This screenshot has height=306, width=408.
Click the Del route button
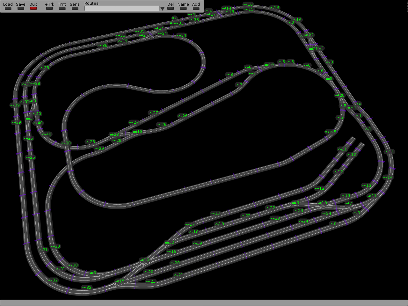point(171,8)
